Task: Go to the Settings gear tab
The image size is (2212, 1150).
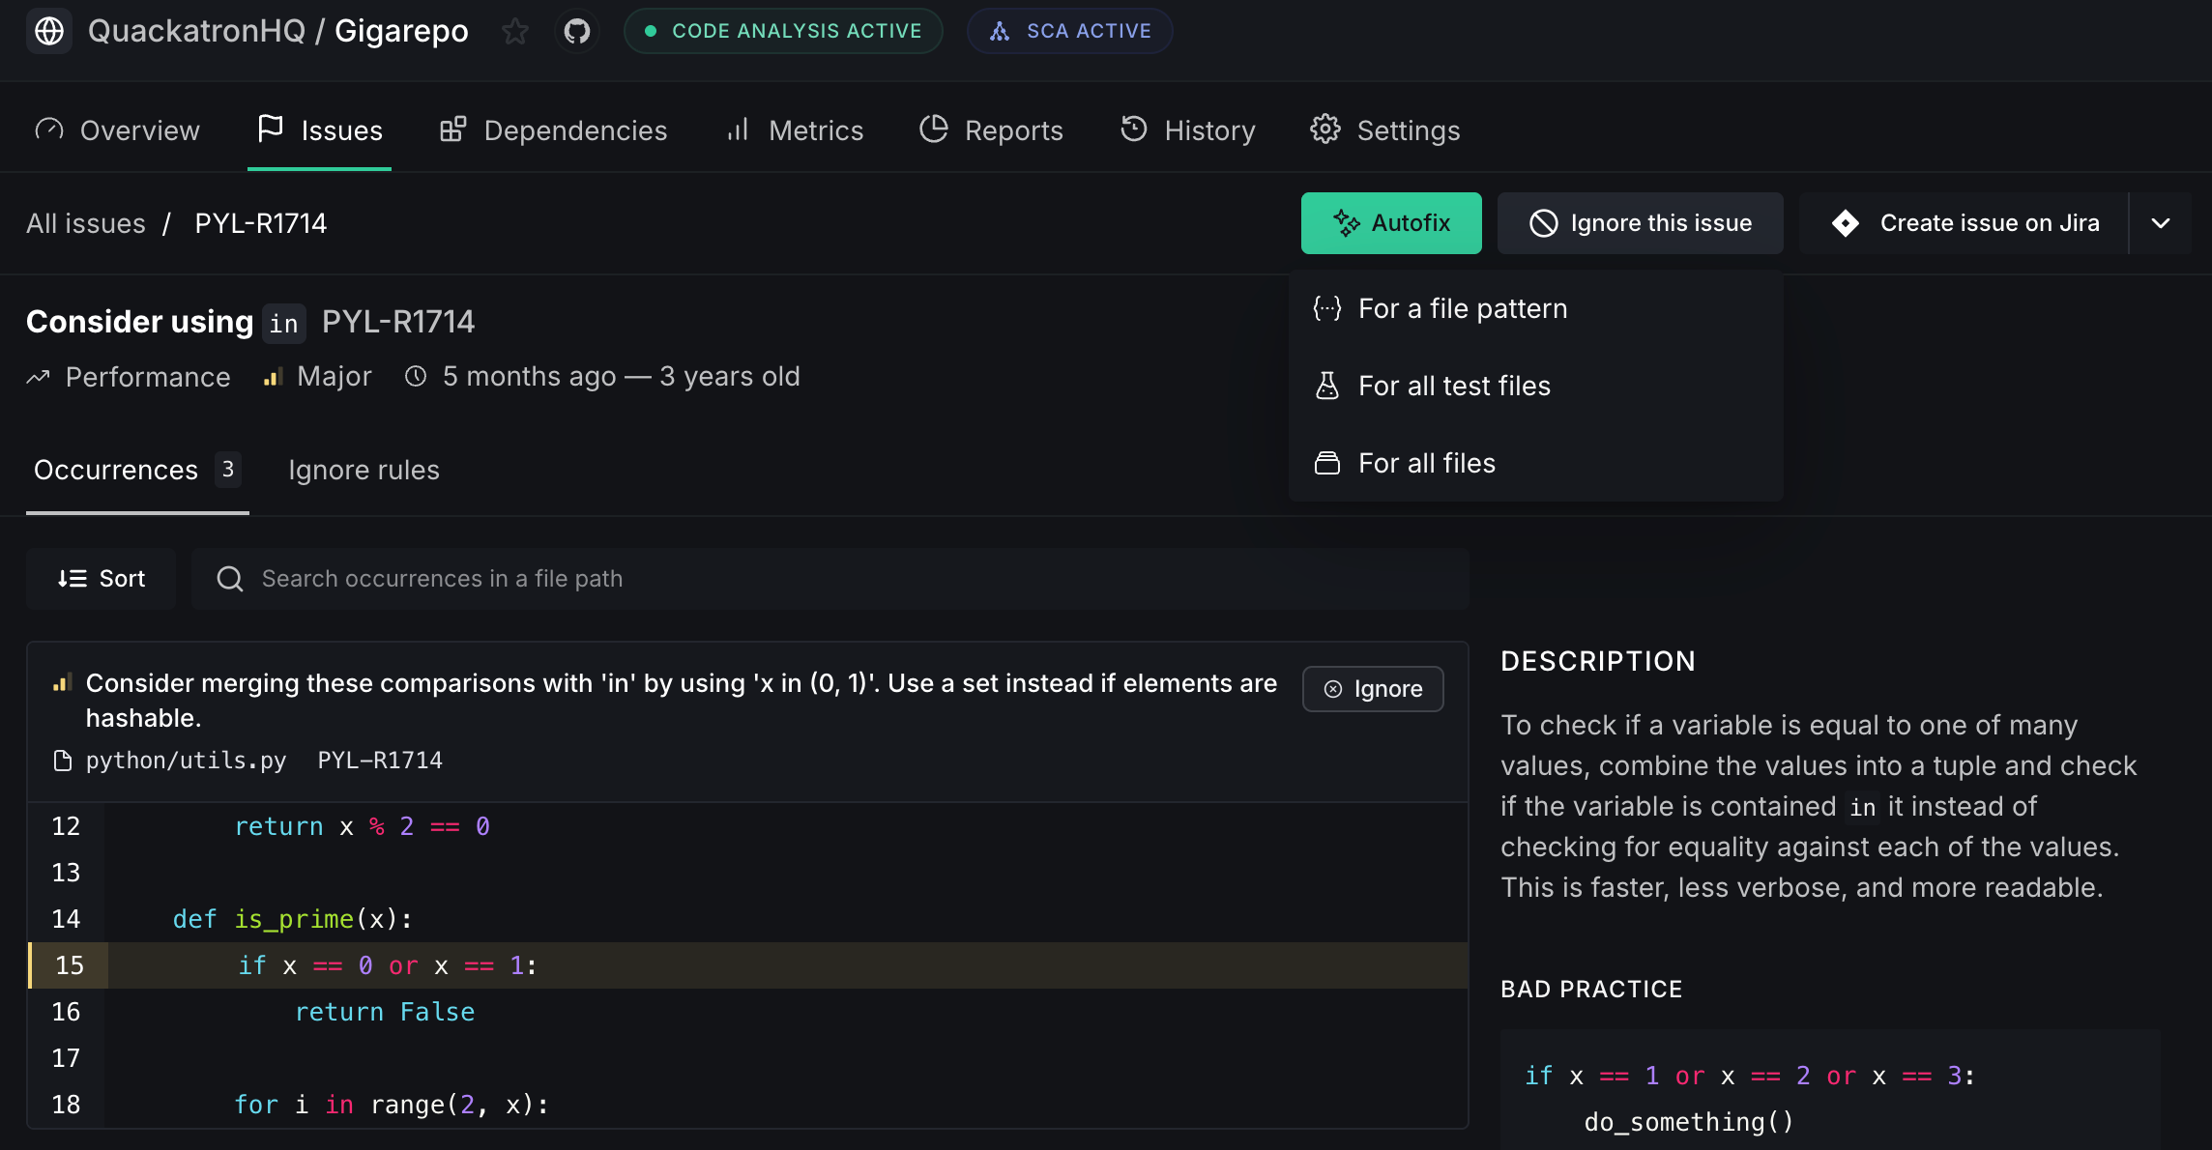Action: (1384, 130)
